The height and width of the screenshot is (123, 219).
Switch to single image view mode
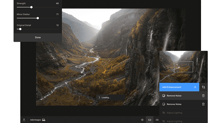point(150,120)
